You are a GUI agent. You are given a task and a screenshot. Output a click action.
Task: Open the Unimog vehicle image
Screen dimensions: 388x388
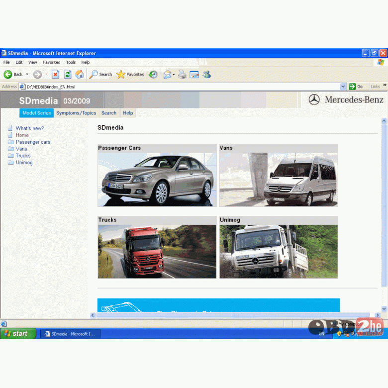pyautogui.click(x=279, y=251)
